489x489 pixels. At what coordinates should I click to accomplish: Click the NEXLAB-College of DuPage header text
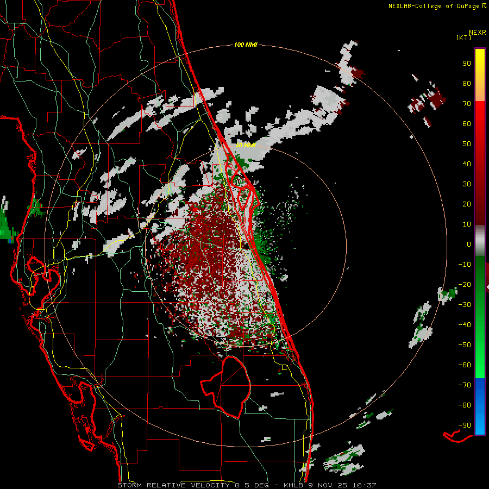[437, 6]
